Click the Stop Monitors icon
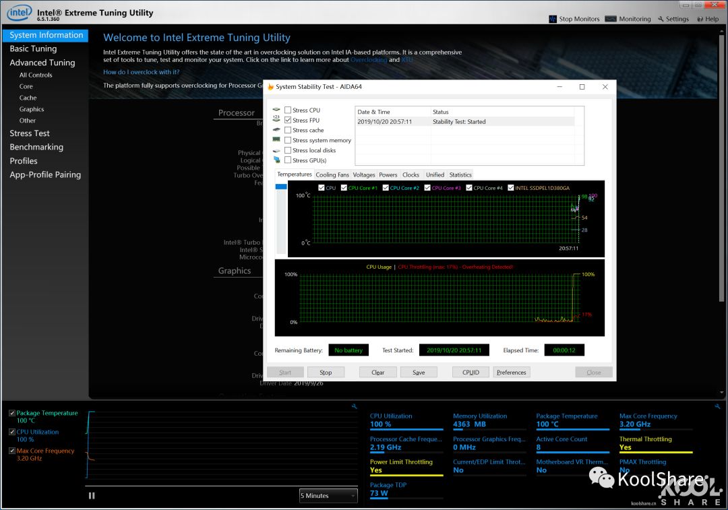 (553, 19)
